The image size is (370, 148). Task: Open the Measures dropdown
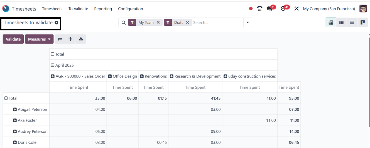(39, 39)
